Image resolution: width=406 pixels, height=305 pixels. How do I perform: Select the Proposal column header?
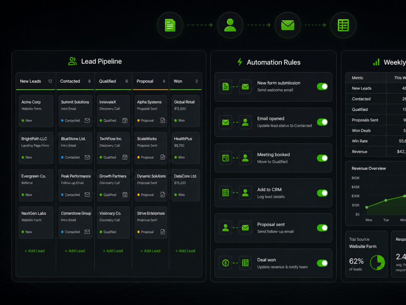151,81
